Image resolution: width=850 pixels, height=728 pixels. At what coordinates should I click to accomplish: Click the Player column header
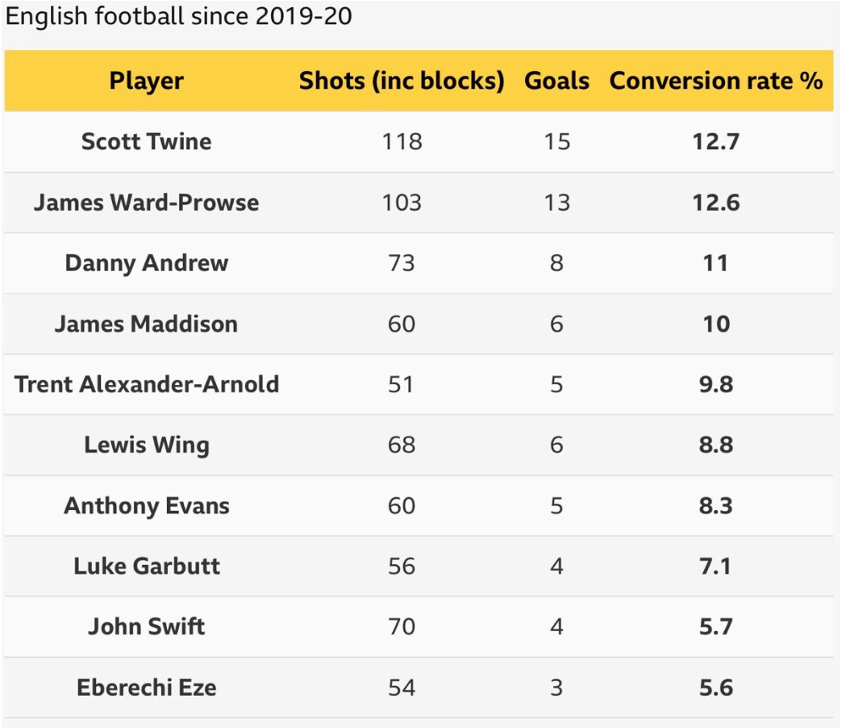point(146,82)
